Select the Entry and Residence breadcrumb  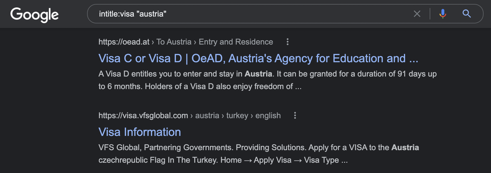(x=236, y=42)
